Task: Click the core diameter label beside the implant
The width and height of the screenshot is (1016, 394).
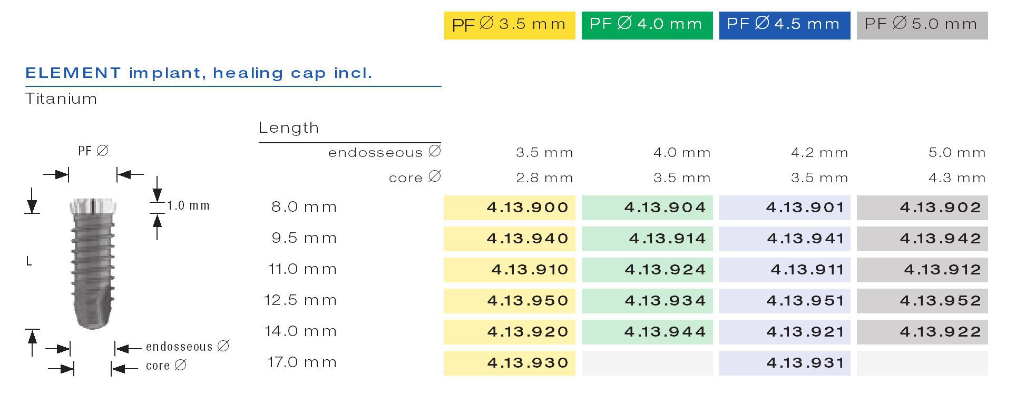Action: (x=166, y=366)
